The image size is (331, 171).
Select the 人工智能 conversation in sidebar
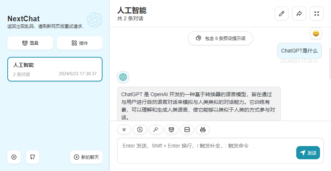pyautogui.click(x=55, y=69)
